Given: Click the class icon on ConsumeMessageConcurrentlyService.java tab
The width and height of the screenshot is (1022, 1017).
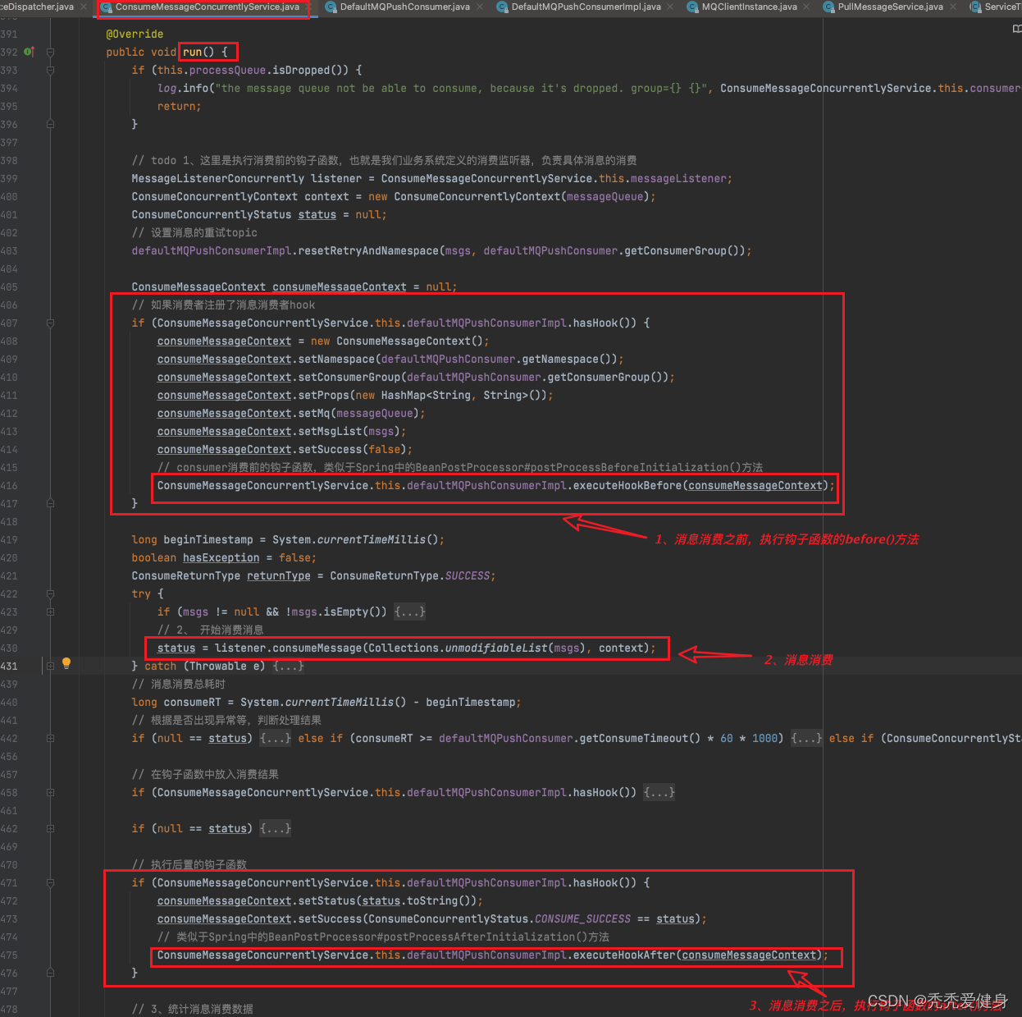Looking at the screenshot, I should [x=107, y=7].
